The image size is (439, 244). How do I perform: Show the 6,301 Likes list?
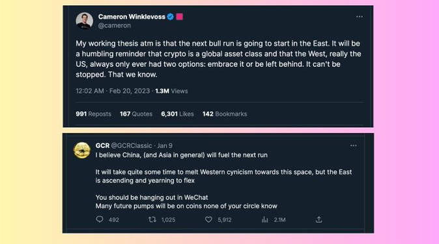177,114
